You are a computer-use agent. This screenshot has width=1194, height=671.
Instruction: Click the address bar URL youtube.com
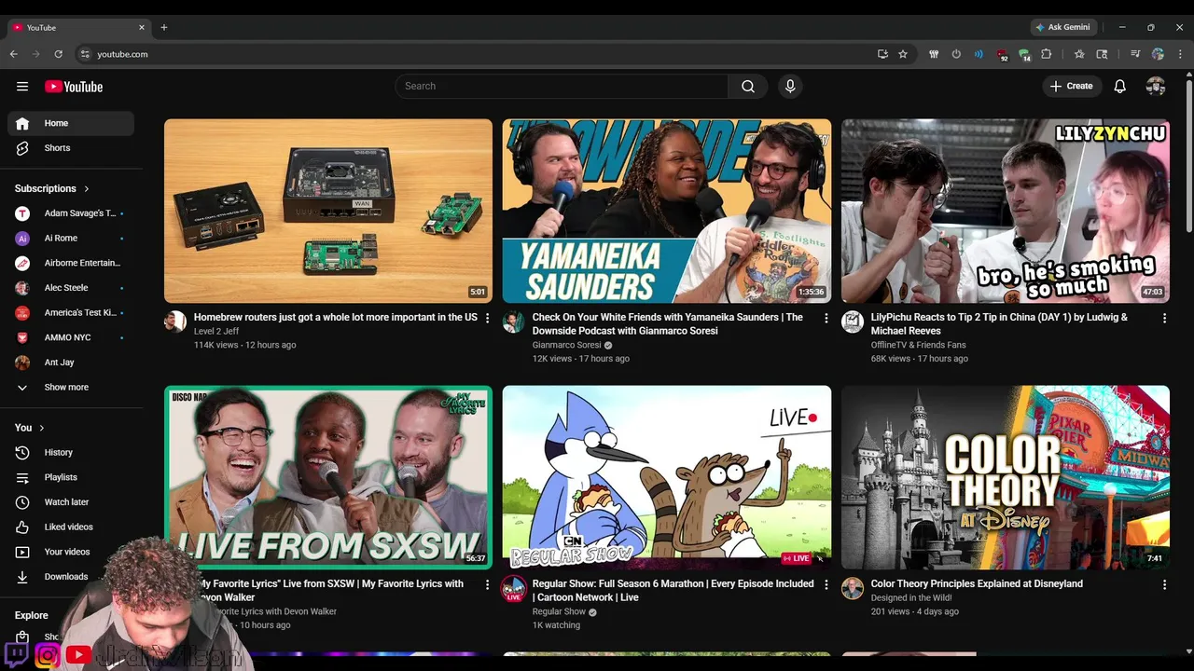pyautogui.click(x=122, y=54)
